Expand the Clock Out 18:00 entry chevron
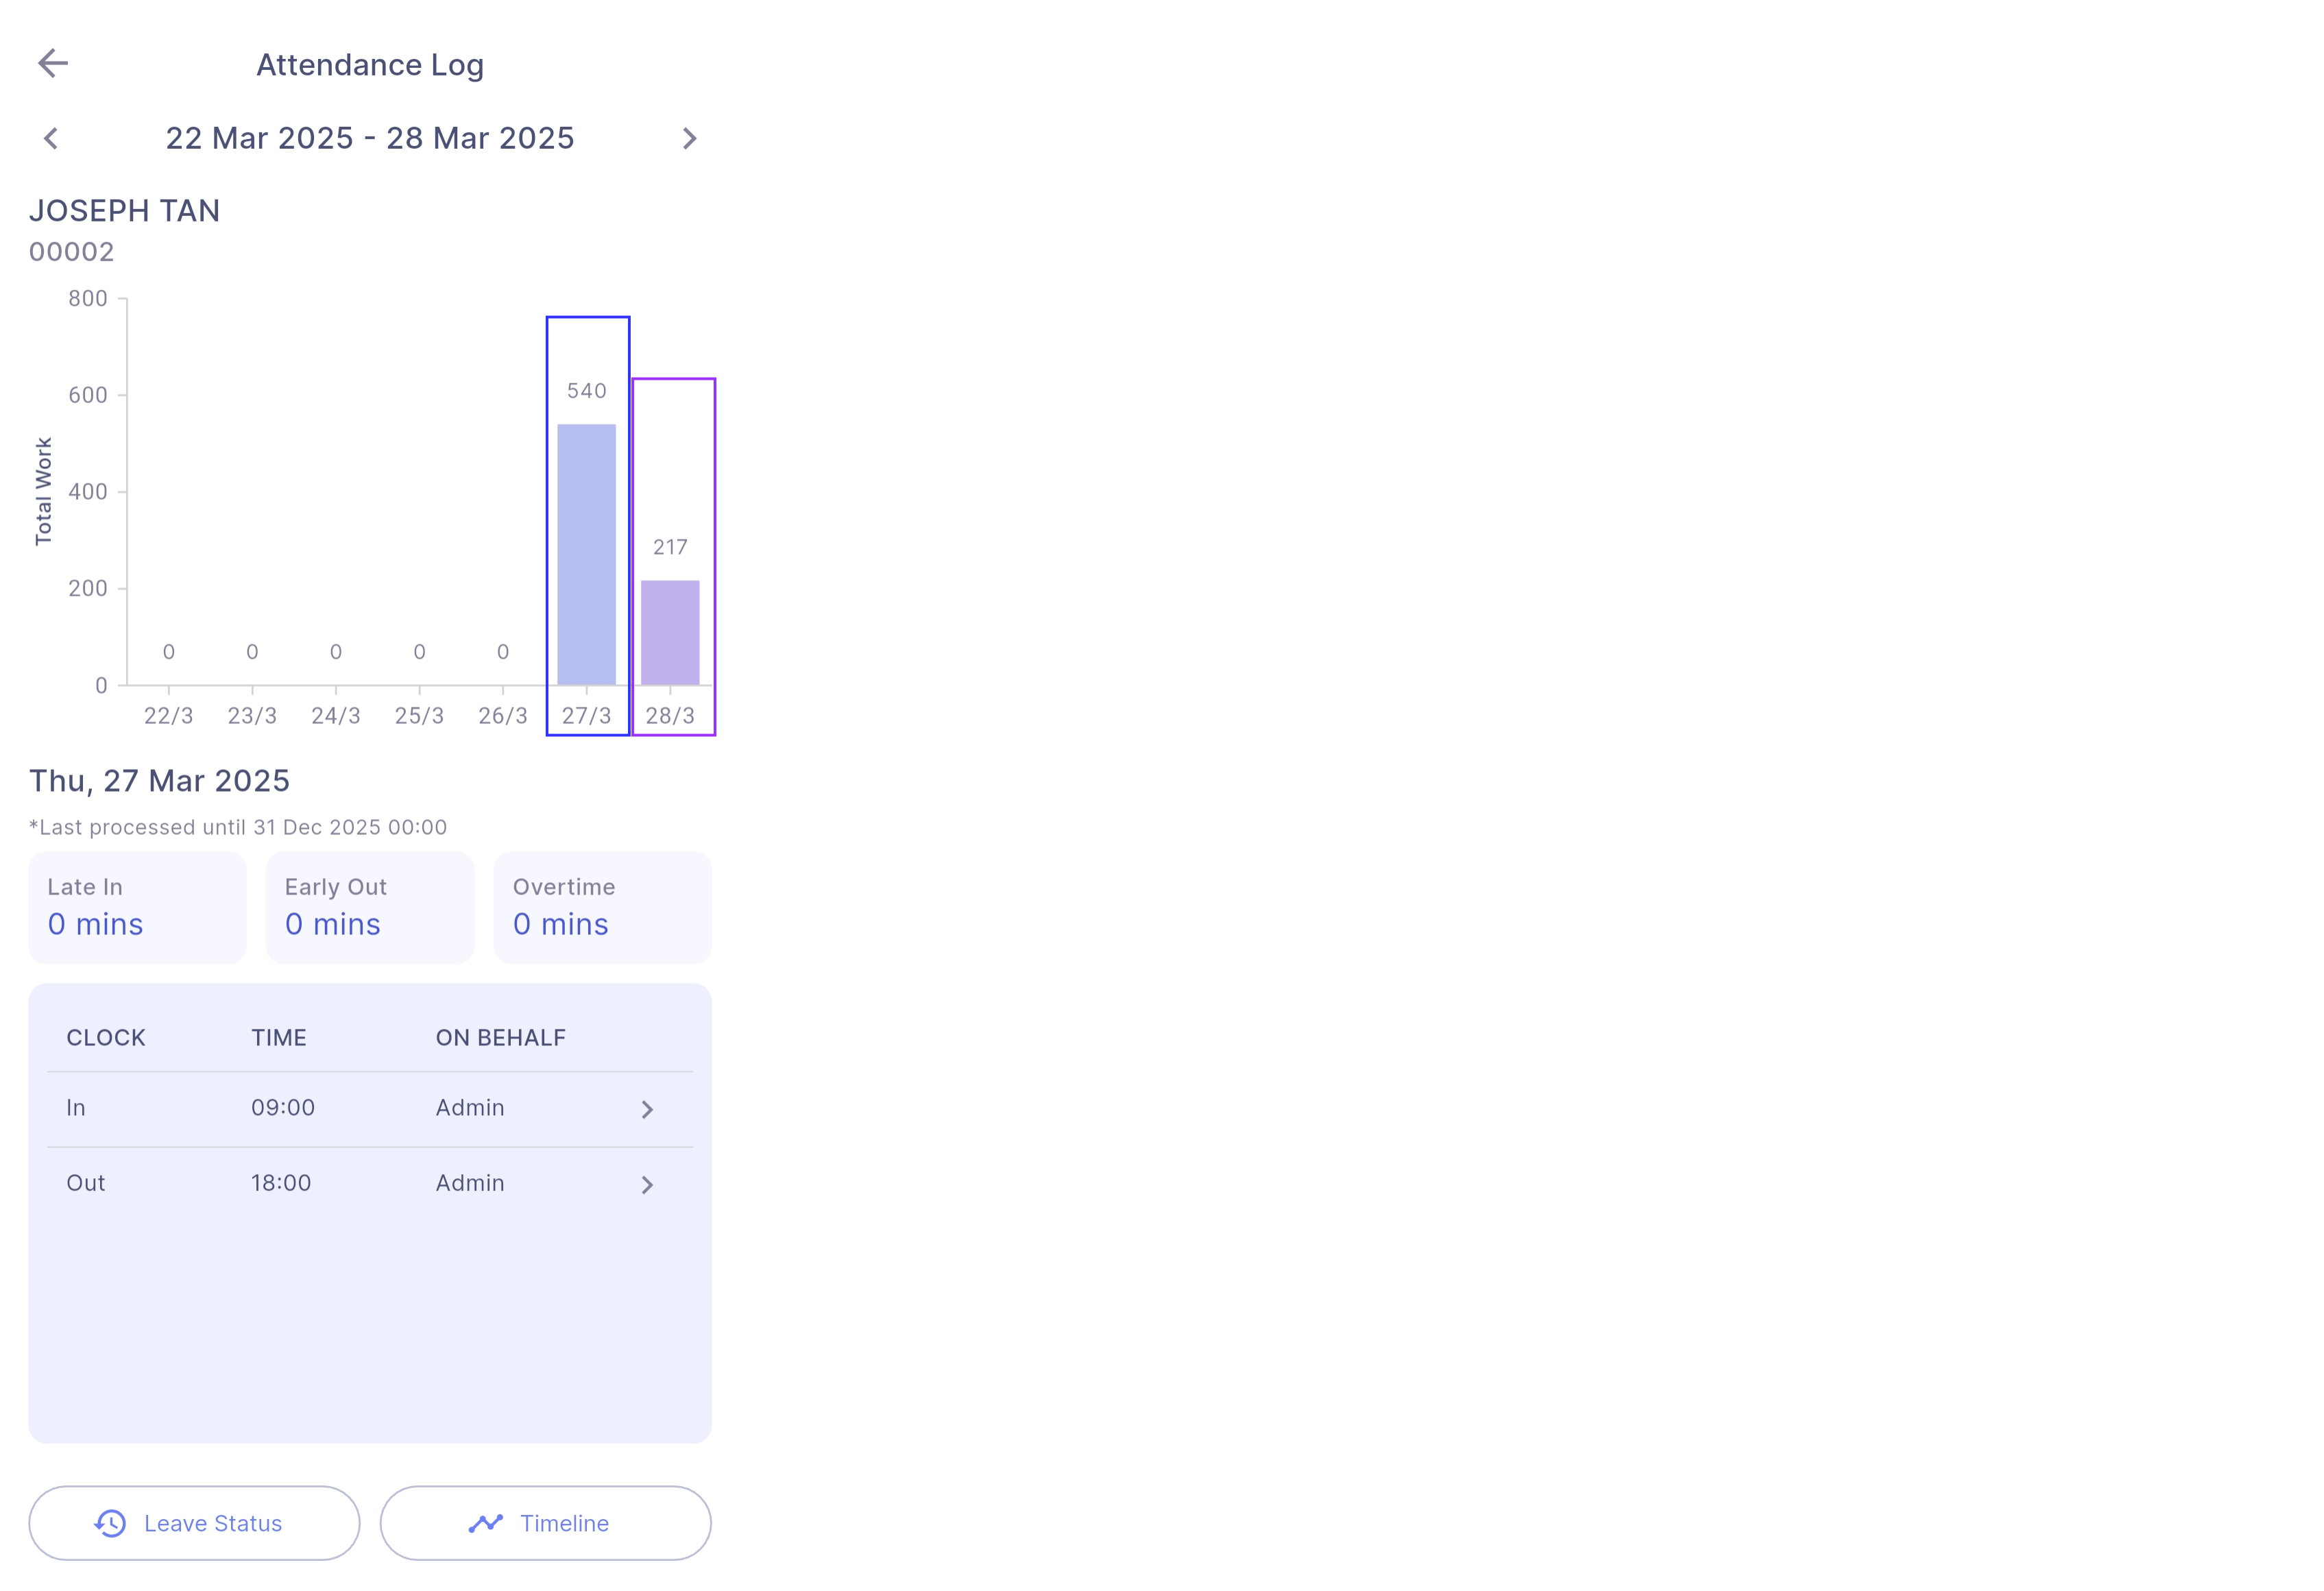 tap(647, 1184)
